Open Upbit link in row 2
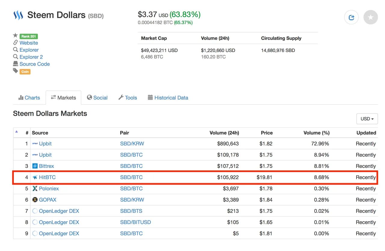Image resolution: width=385 pixels, height=251 pixels. 45,155
